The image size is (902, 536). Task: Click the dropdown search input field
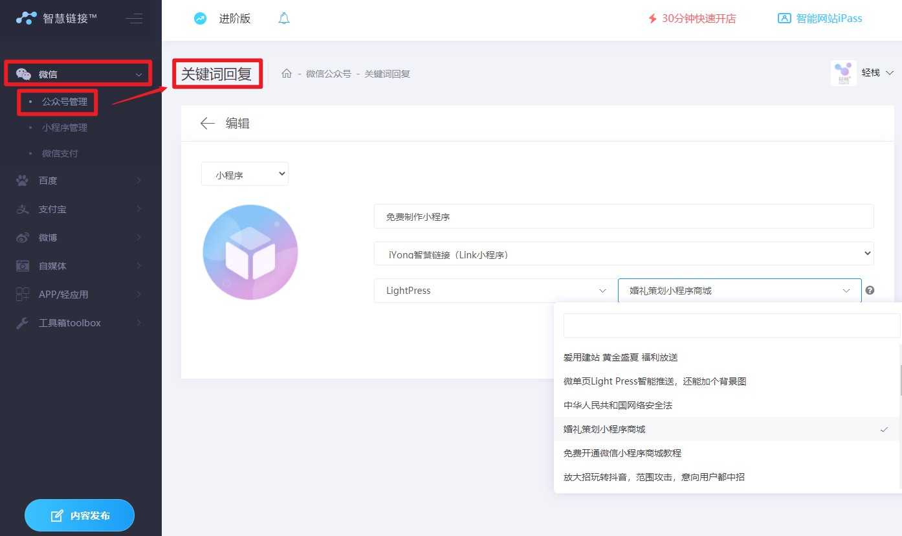pyautogui.click(x=732, y=326)
